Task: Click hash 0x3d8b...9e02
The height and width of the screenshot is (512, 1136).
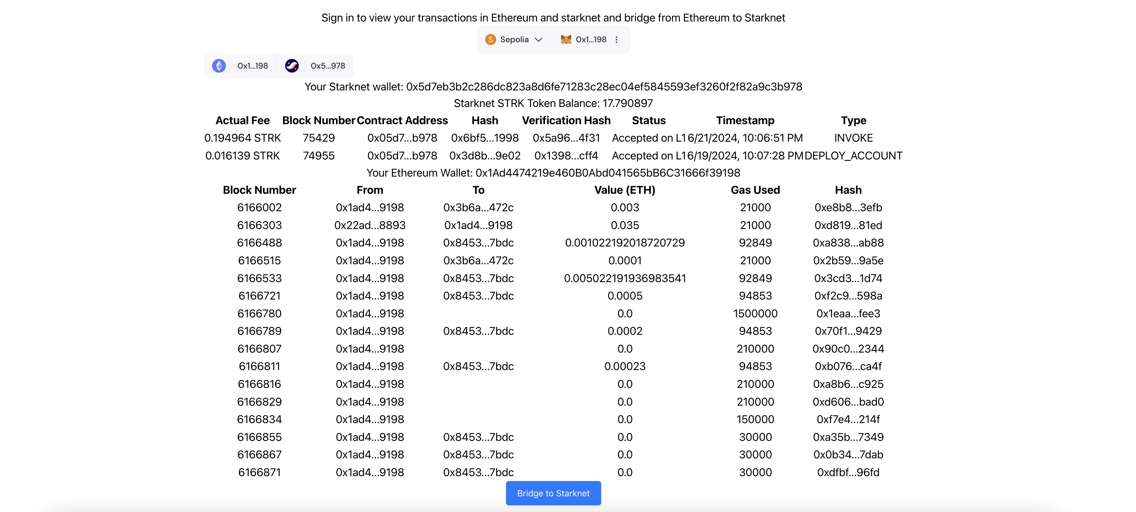Action: (485, 155)
